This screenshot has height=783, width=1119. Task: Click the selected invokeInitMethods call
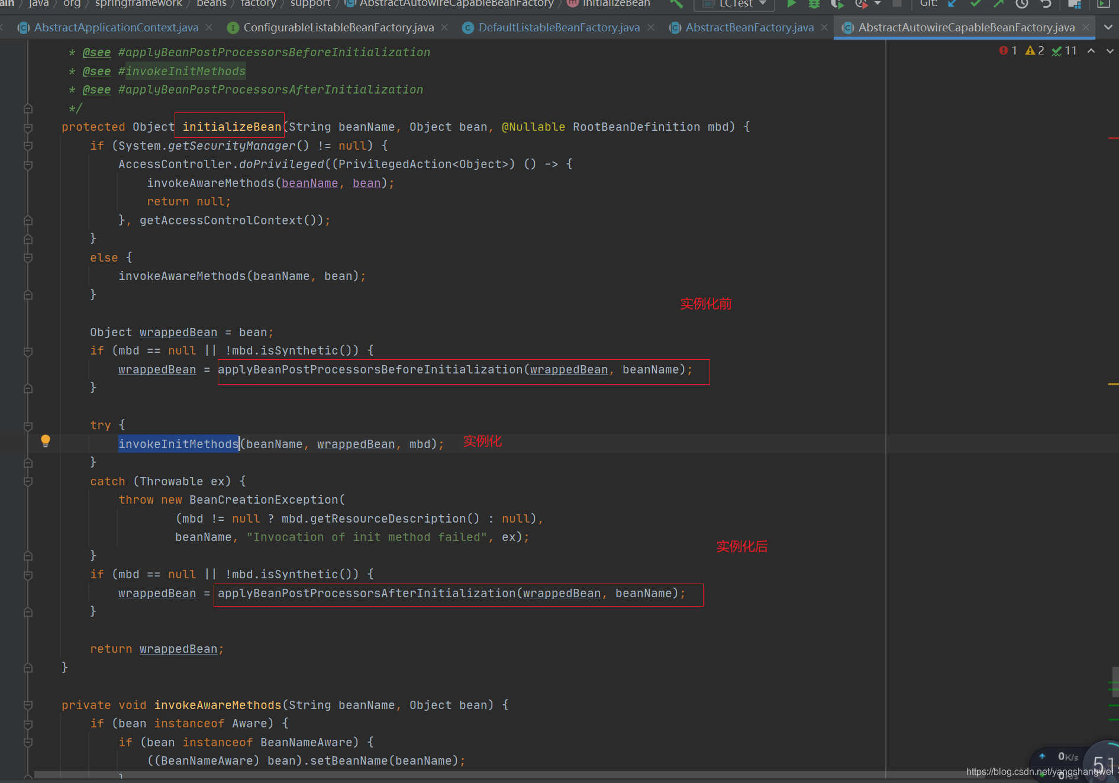point(178,444)
